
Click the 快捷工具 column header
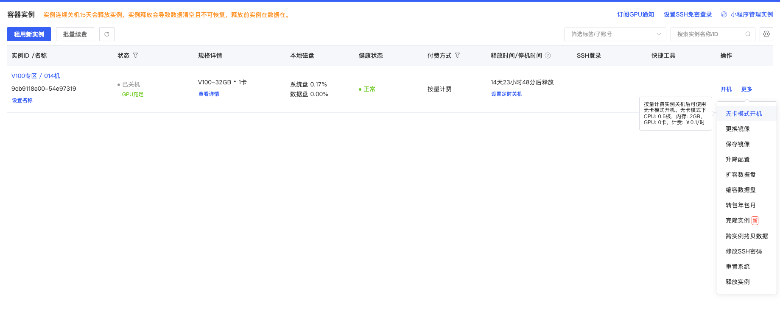click(663, 56)
